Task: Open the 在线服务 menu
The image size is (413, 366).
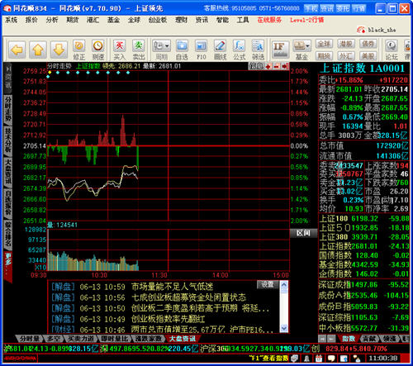Action: tap(269, 20)
